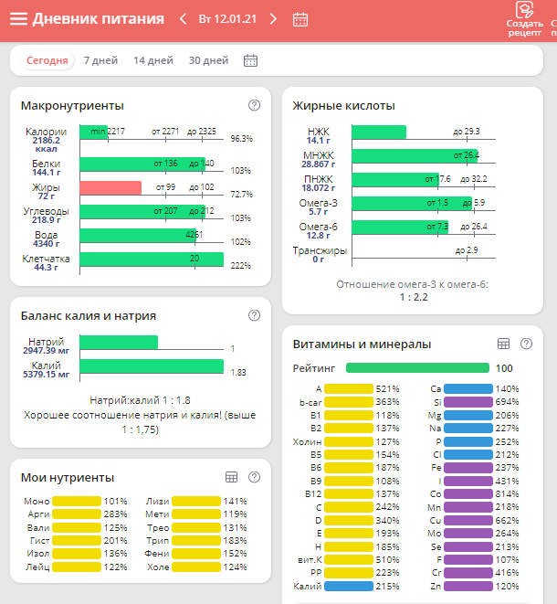Open Мои нутриенты help icon
Viewport: 557px width, 604px height.
coord(254,477)
